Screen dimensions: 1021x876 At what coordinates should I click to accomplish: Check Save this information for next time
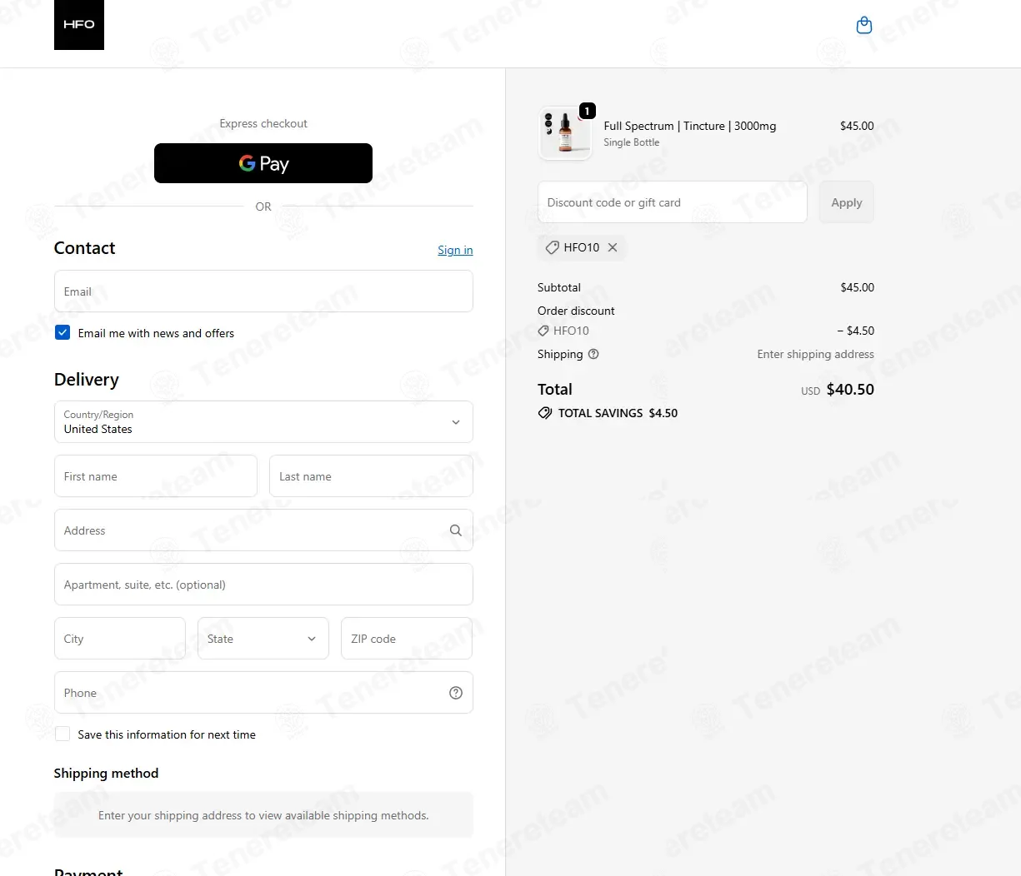tap(63, 734)
